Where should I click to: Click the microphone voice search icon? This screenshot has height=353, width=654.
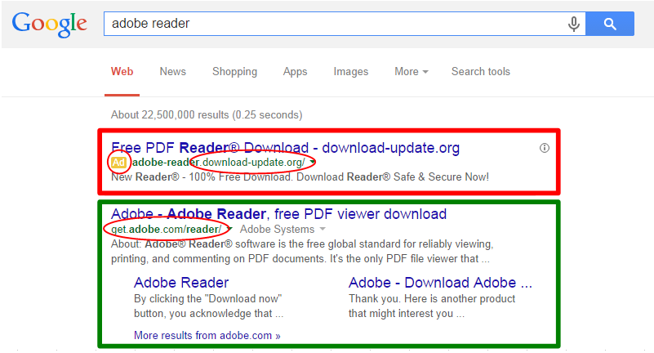(x=574, y=25)
